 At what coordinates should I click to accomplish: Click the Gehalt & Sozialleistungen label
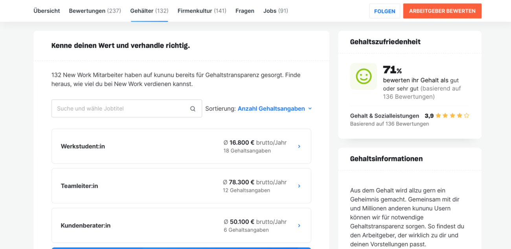[x=384, y=116]
